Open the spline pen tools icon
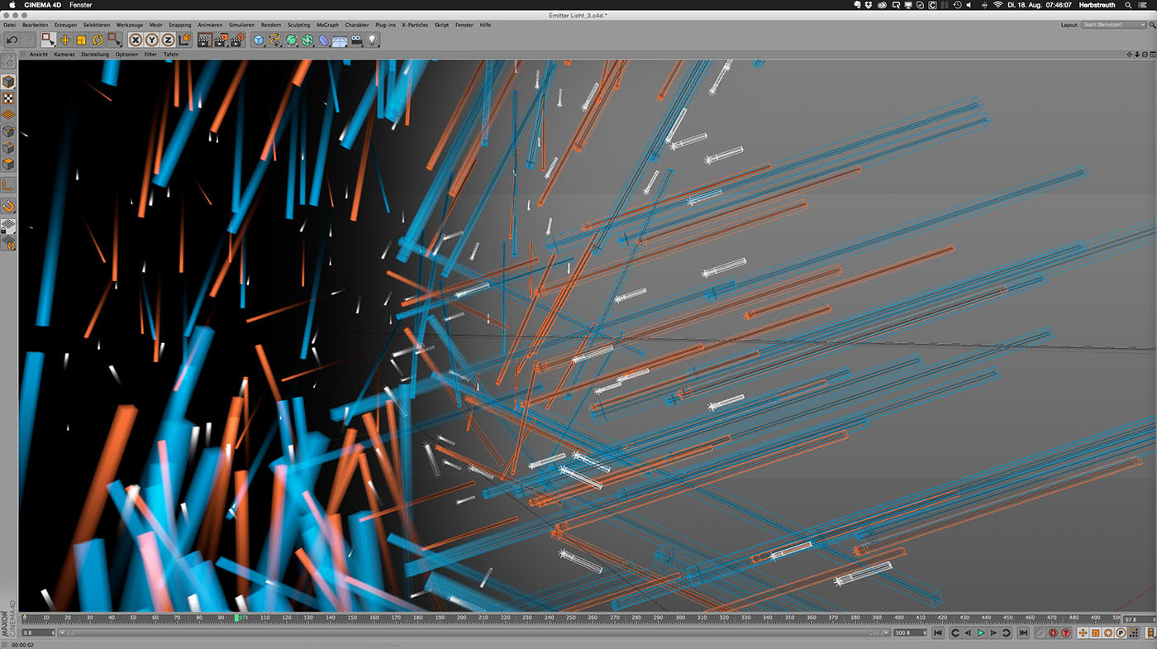Image resolution: width=1157 pixels, height=649 pixels. tap(275, 40)
